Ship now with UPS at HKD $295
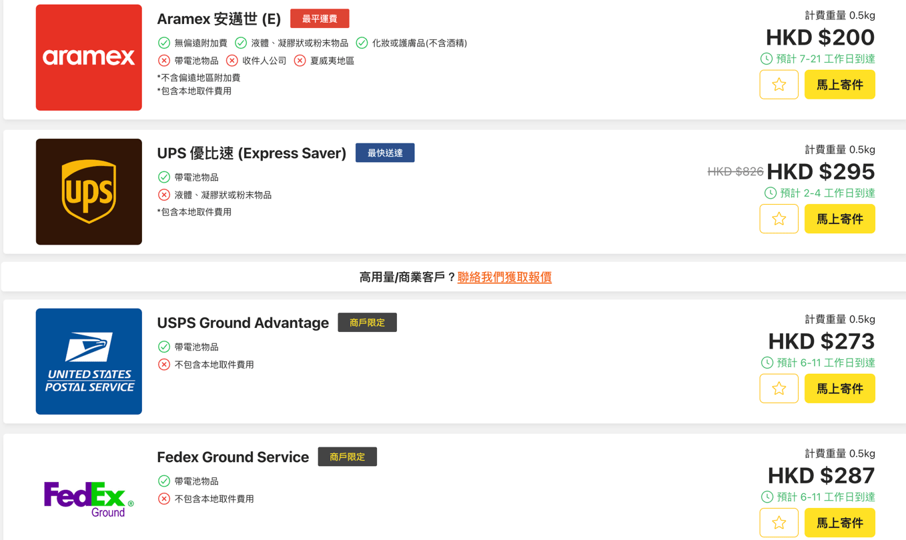The width and height of the screenshot is (906, 540). coord(839,219)
